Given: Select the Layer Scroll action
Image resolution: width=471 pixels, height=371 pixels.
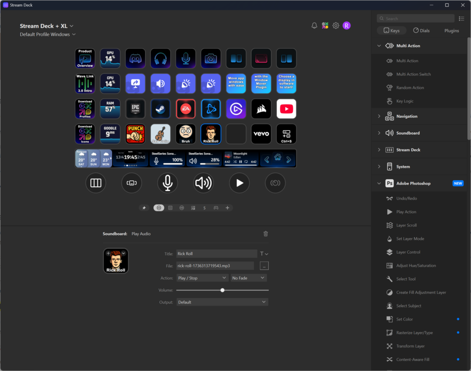Looking at the screenshot, I should [407, 225].
